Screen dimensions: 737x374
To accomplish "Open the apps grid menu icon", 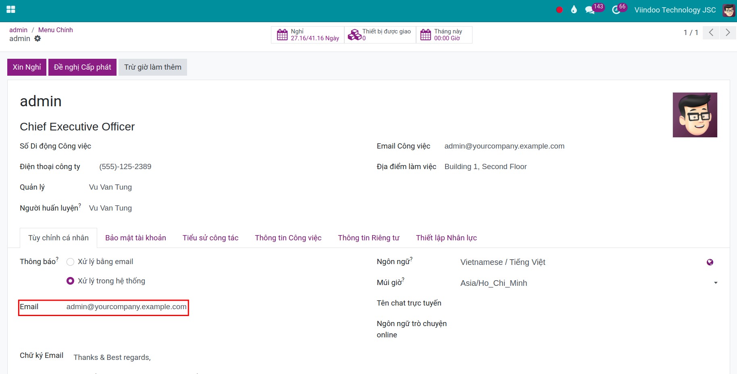I will (x=11, y=9).
